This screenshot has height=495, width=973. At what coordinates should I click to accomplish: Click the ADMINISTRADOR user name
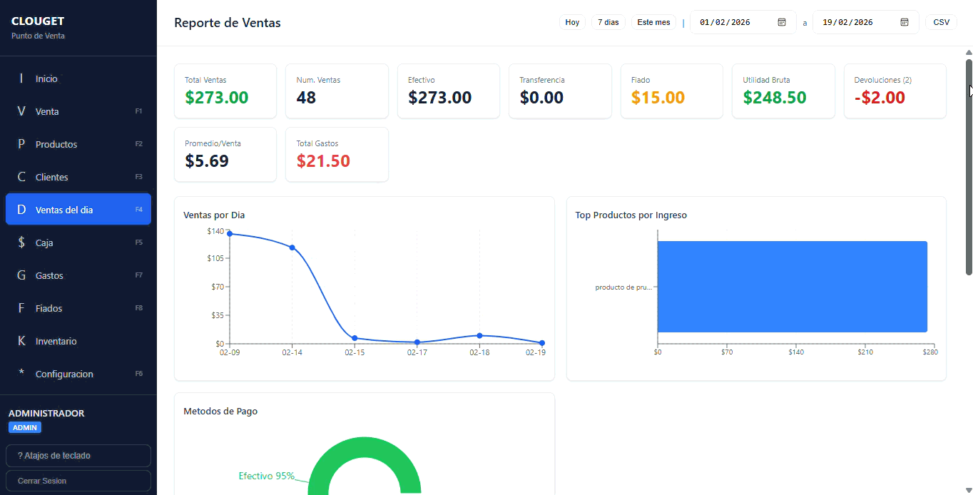(x=46, y=414)
